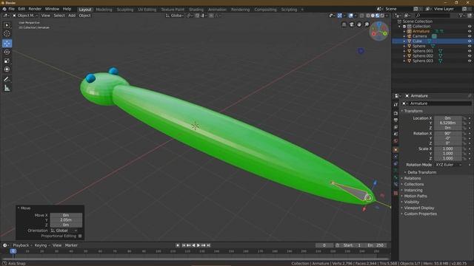Viewport: 474px width, 266px height.
Task: Open the timeline Playback menu
Action: click(21, 245)
